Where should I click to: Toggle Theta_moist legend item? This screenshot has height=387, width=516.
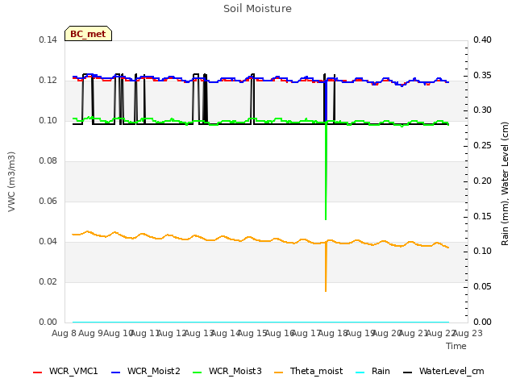pyautogui.click(x=308, y=371)
